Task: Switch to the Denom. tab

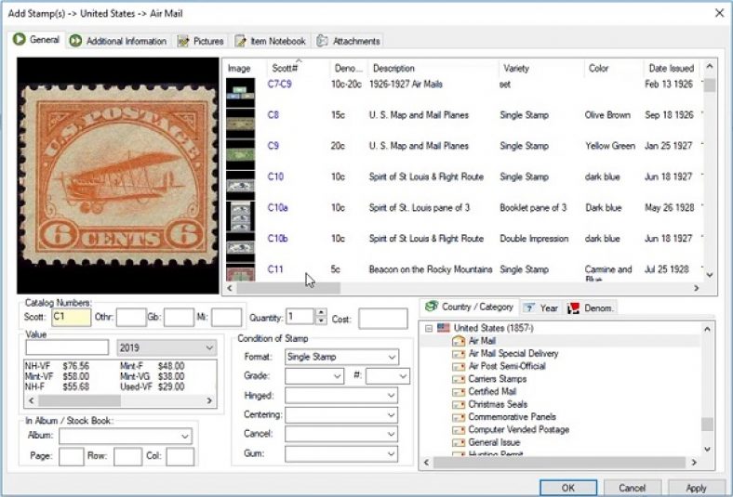Action: [592, 307]
